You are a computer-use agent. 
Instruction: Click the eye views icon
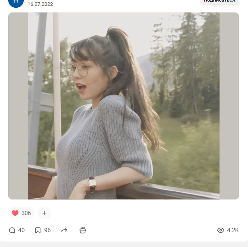coord(221,230)
